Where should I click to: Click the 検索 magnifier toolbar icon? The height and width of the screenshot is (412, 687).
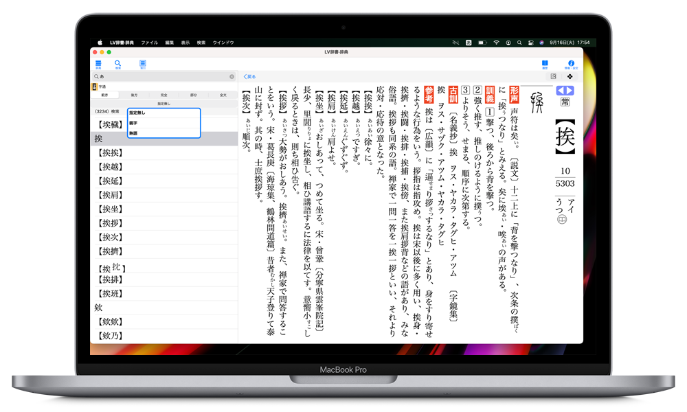118,64
